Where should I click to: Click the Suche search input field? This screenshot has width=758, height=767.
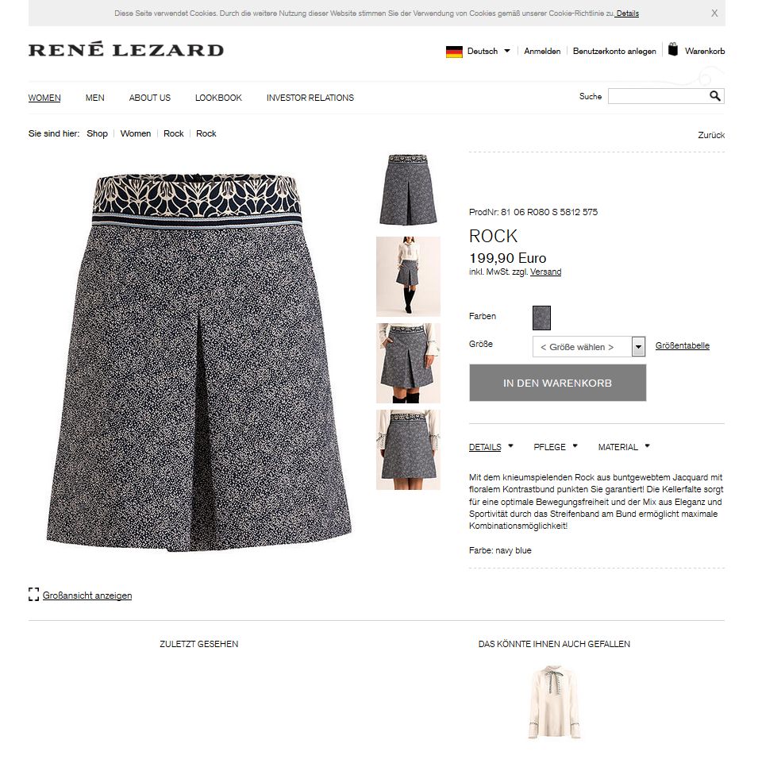point(658,96)
